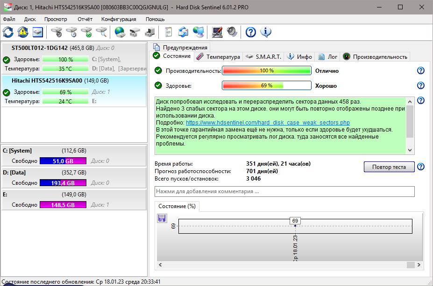
Task: Select the Состояние tab
Action: (172, 56)
